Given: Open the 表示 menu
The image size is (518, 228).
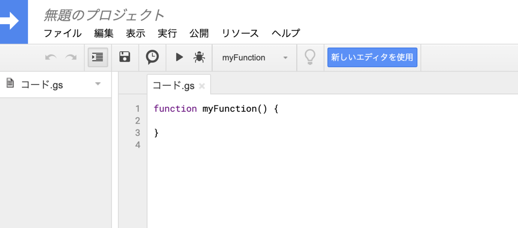Looking at the screenshot, I should coord(136,33).
